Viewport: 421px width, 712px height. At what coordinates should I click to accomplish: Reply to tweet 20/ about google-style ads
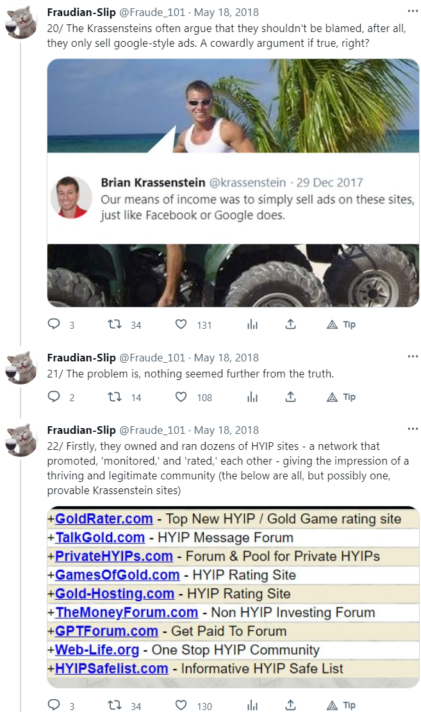(54, 324)
